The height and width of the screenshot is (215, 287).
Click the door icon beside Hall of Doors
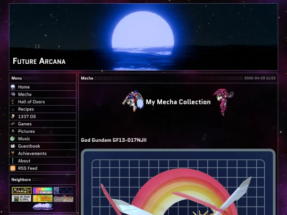point(13,101)
